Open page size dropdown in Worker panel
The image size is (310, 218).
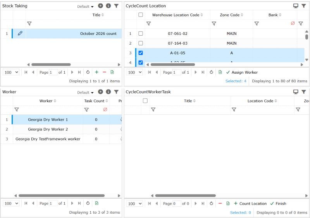11,203
